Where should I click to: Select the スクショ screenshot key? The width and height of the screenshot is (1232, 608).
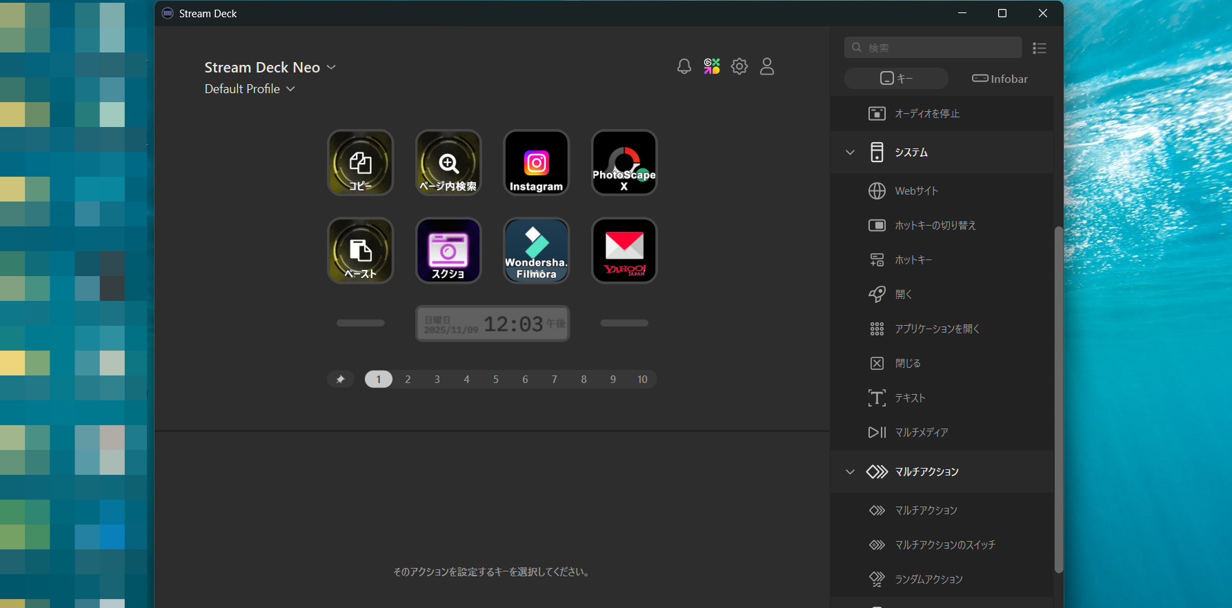coord(448,251)
